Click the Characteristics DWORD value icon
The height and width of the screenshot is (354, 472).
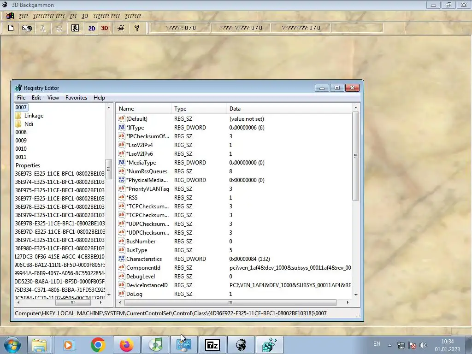[122, 259]
